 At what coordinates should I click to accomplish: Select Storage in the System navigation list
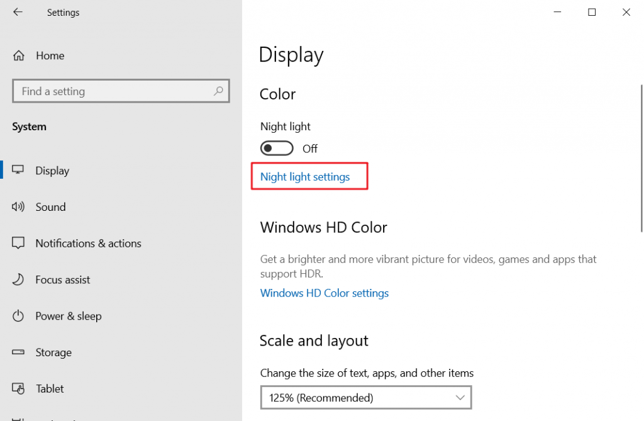[x=53, y=352]
